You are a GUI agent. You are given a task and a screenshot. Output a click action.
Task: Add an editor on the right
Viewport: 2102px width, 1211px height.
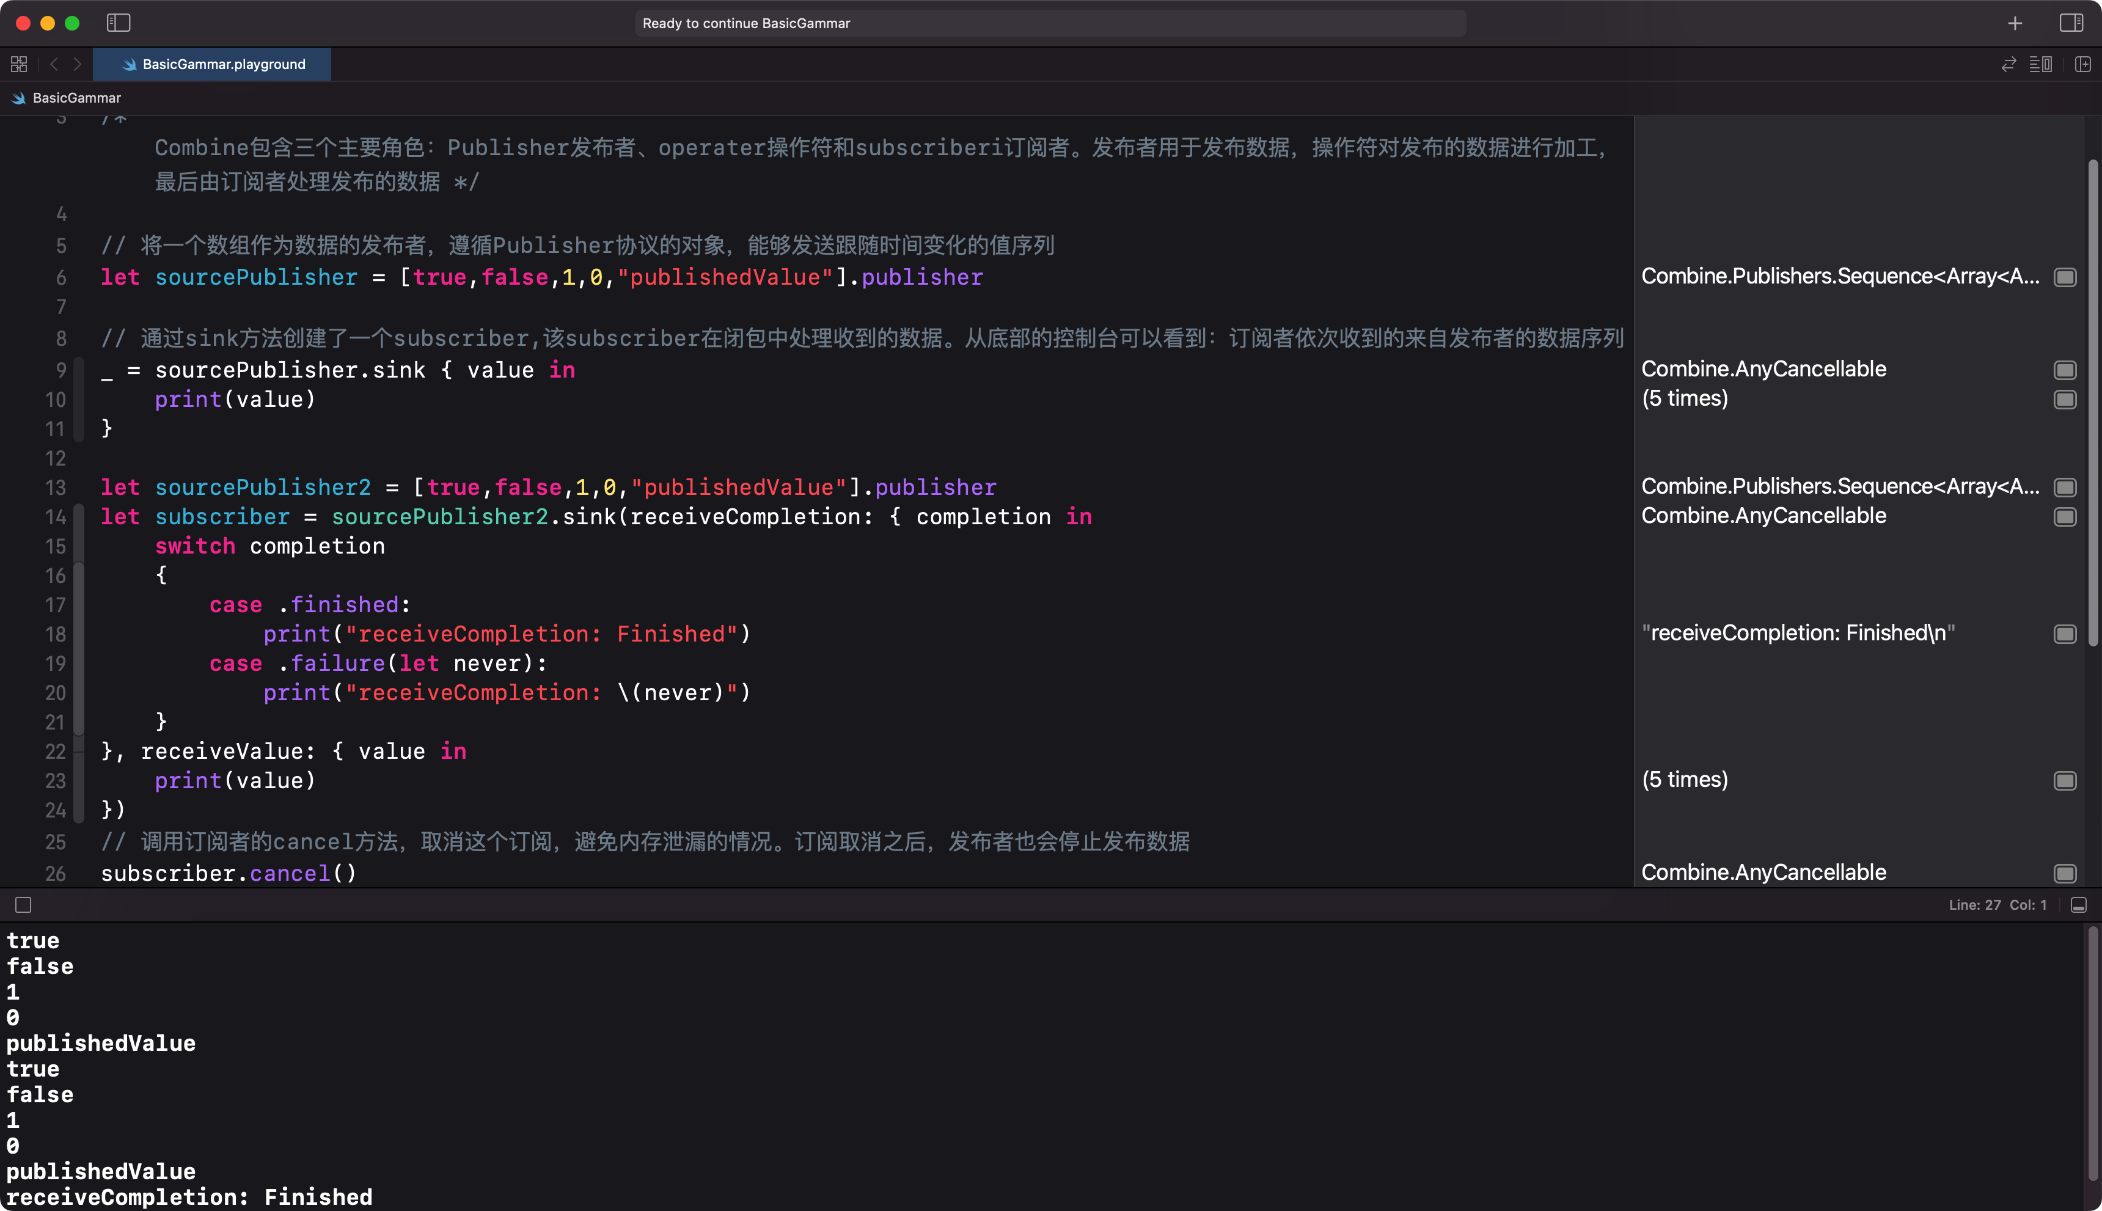click(2082, 64)
